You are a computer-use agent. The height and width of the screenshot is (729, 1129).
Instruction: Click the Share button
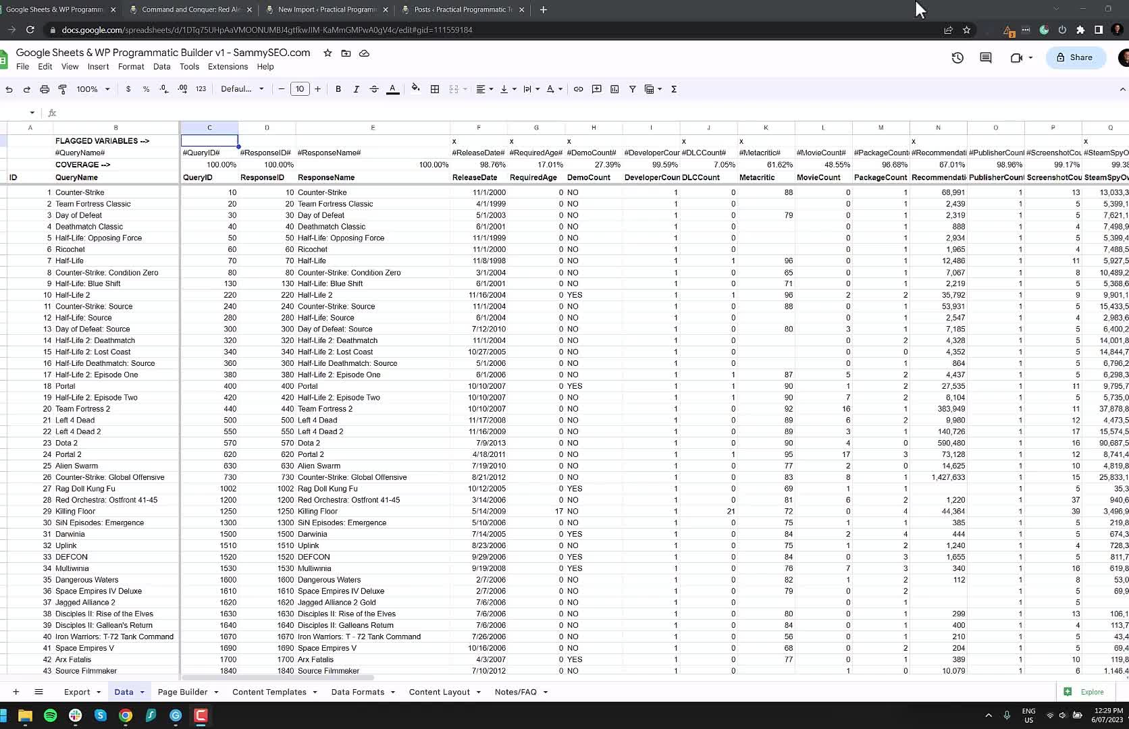pos(1075,57)
